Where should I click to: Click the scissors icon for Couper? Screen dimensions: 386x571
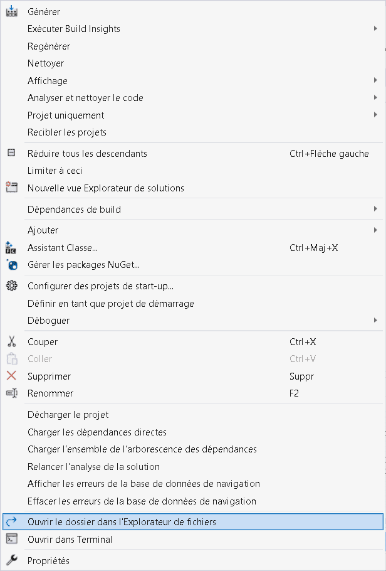(12, 341)
